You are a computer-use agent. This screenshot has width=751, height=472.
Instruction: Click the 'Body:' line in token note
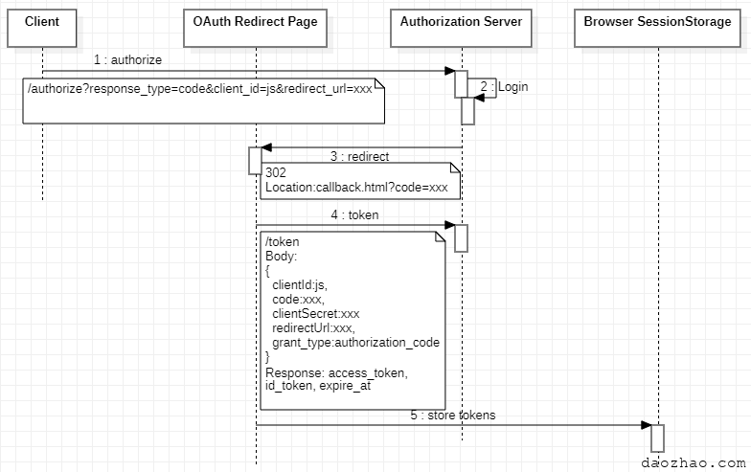tap(282, 257)
